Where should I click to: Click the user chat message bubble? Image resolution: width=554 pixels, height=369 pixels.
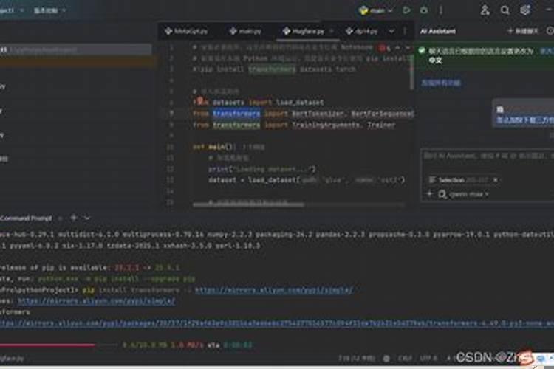coord(523,114)
